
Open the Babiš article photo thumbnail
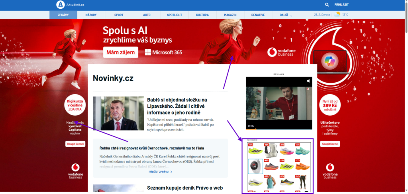tap(118, 113)
